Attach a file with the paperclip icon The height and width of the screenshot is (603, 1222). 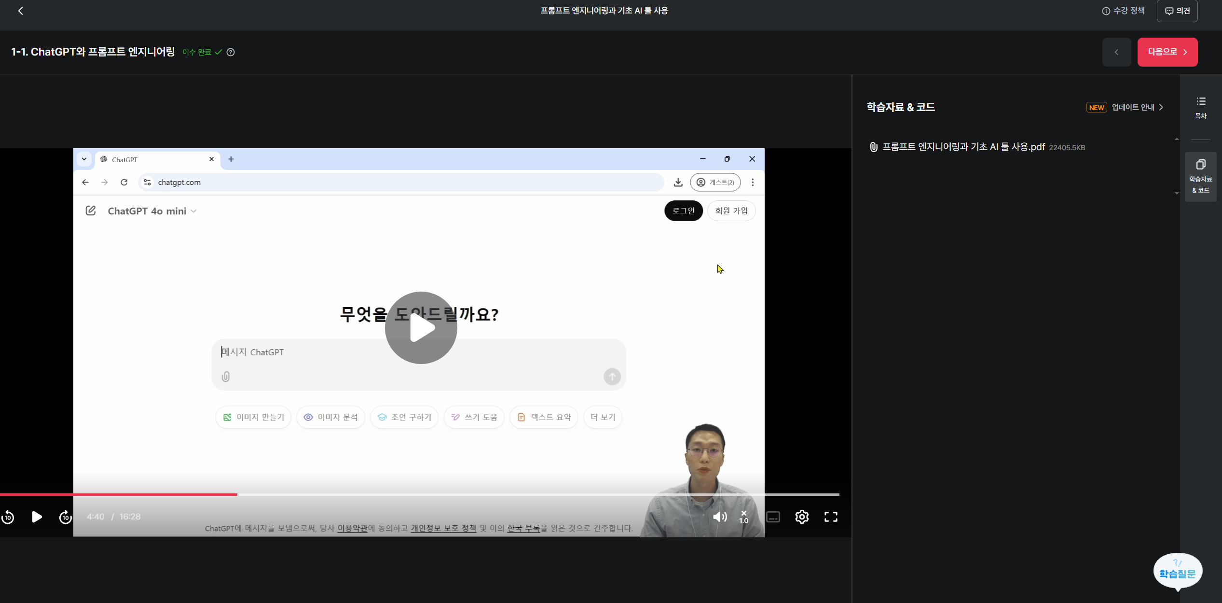[226, 377]
